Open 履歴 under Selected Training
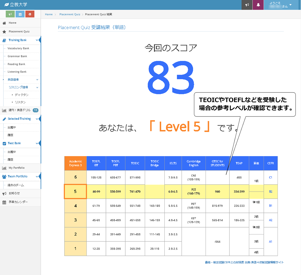 click(x=10, y=135)
